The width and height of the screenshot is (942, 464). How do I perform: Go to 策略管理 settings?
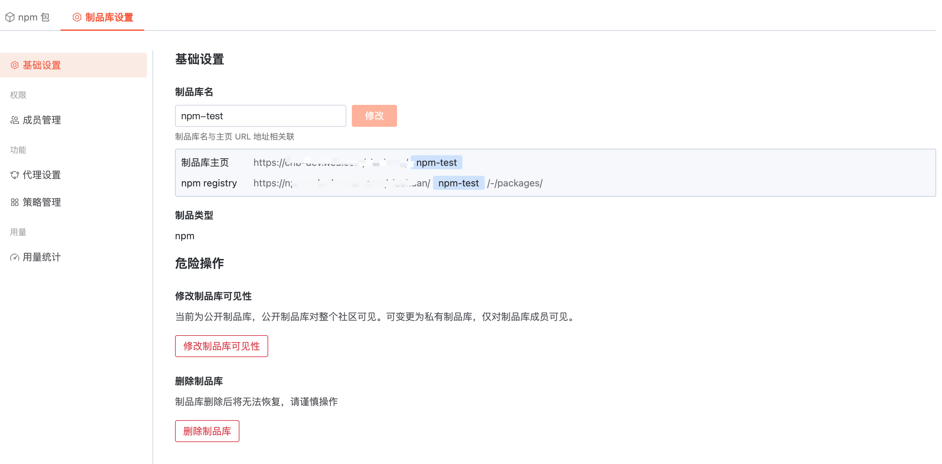click(x=42, y=203)
